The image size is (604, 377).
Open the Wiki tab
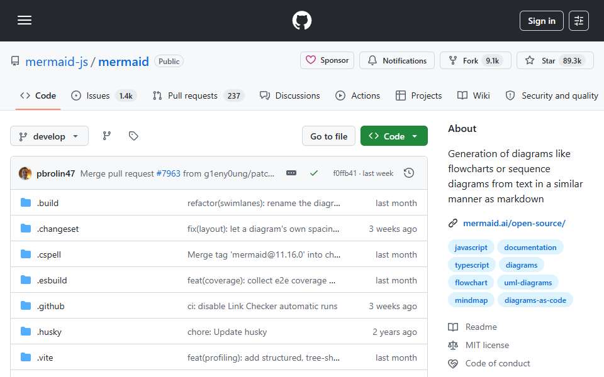[473, 96]
